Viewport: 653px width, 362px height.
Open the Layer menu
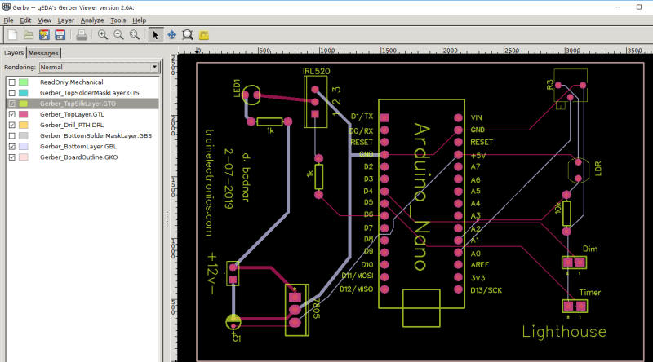tap(66, 20)
